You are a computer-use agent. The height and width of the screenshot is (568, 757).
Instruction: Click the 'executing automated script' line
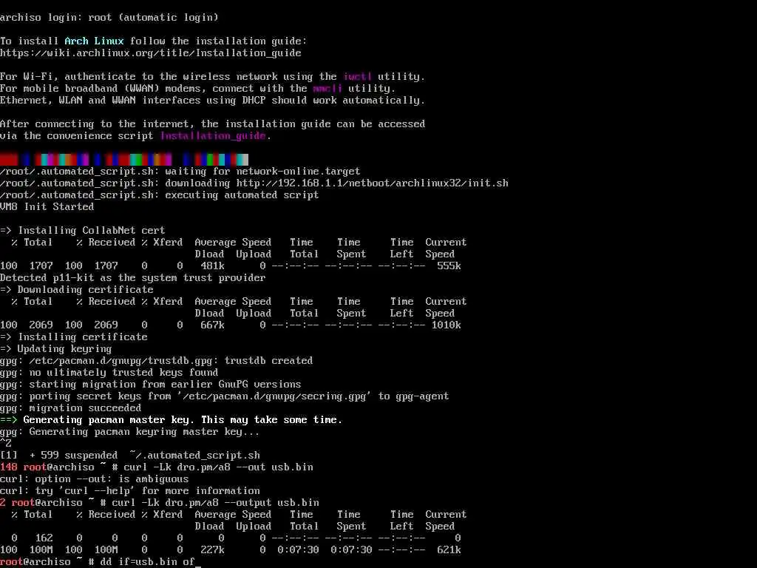tap(160, 195)
